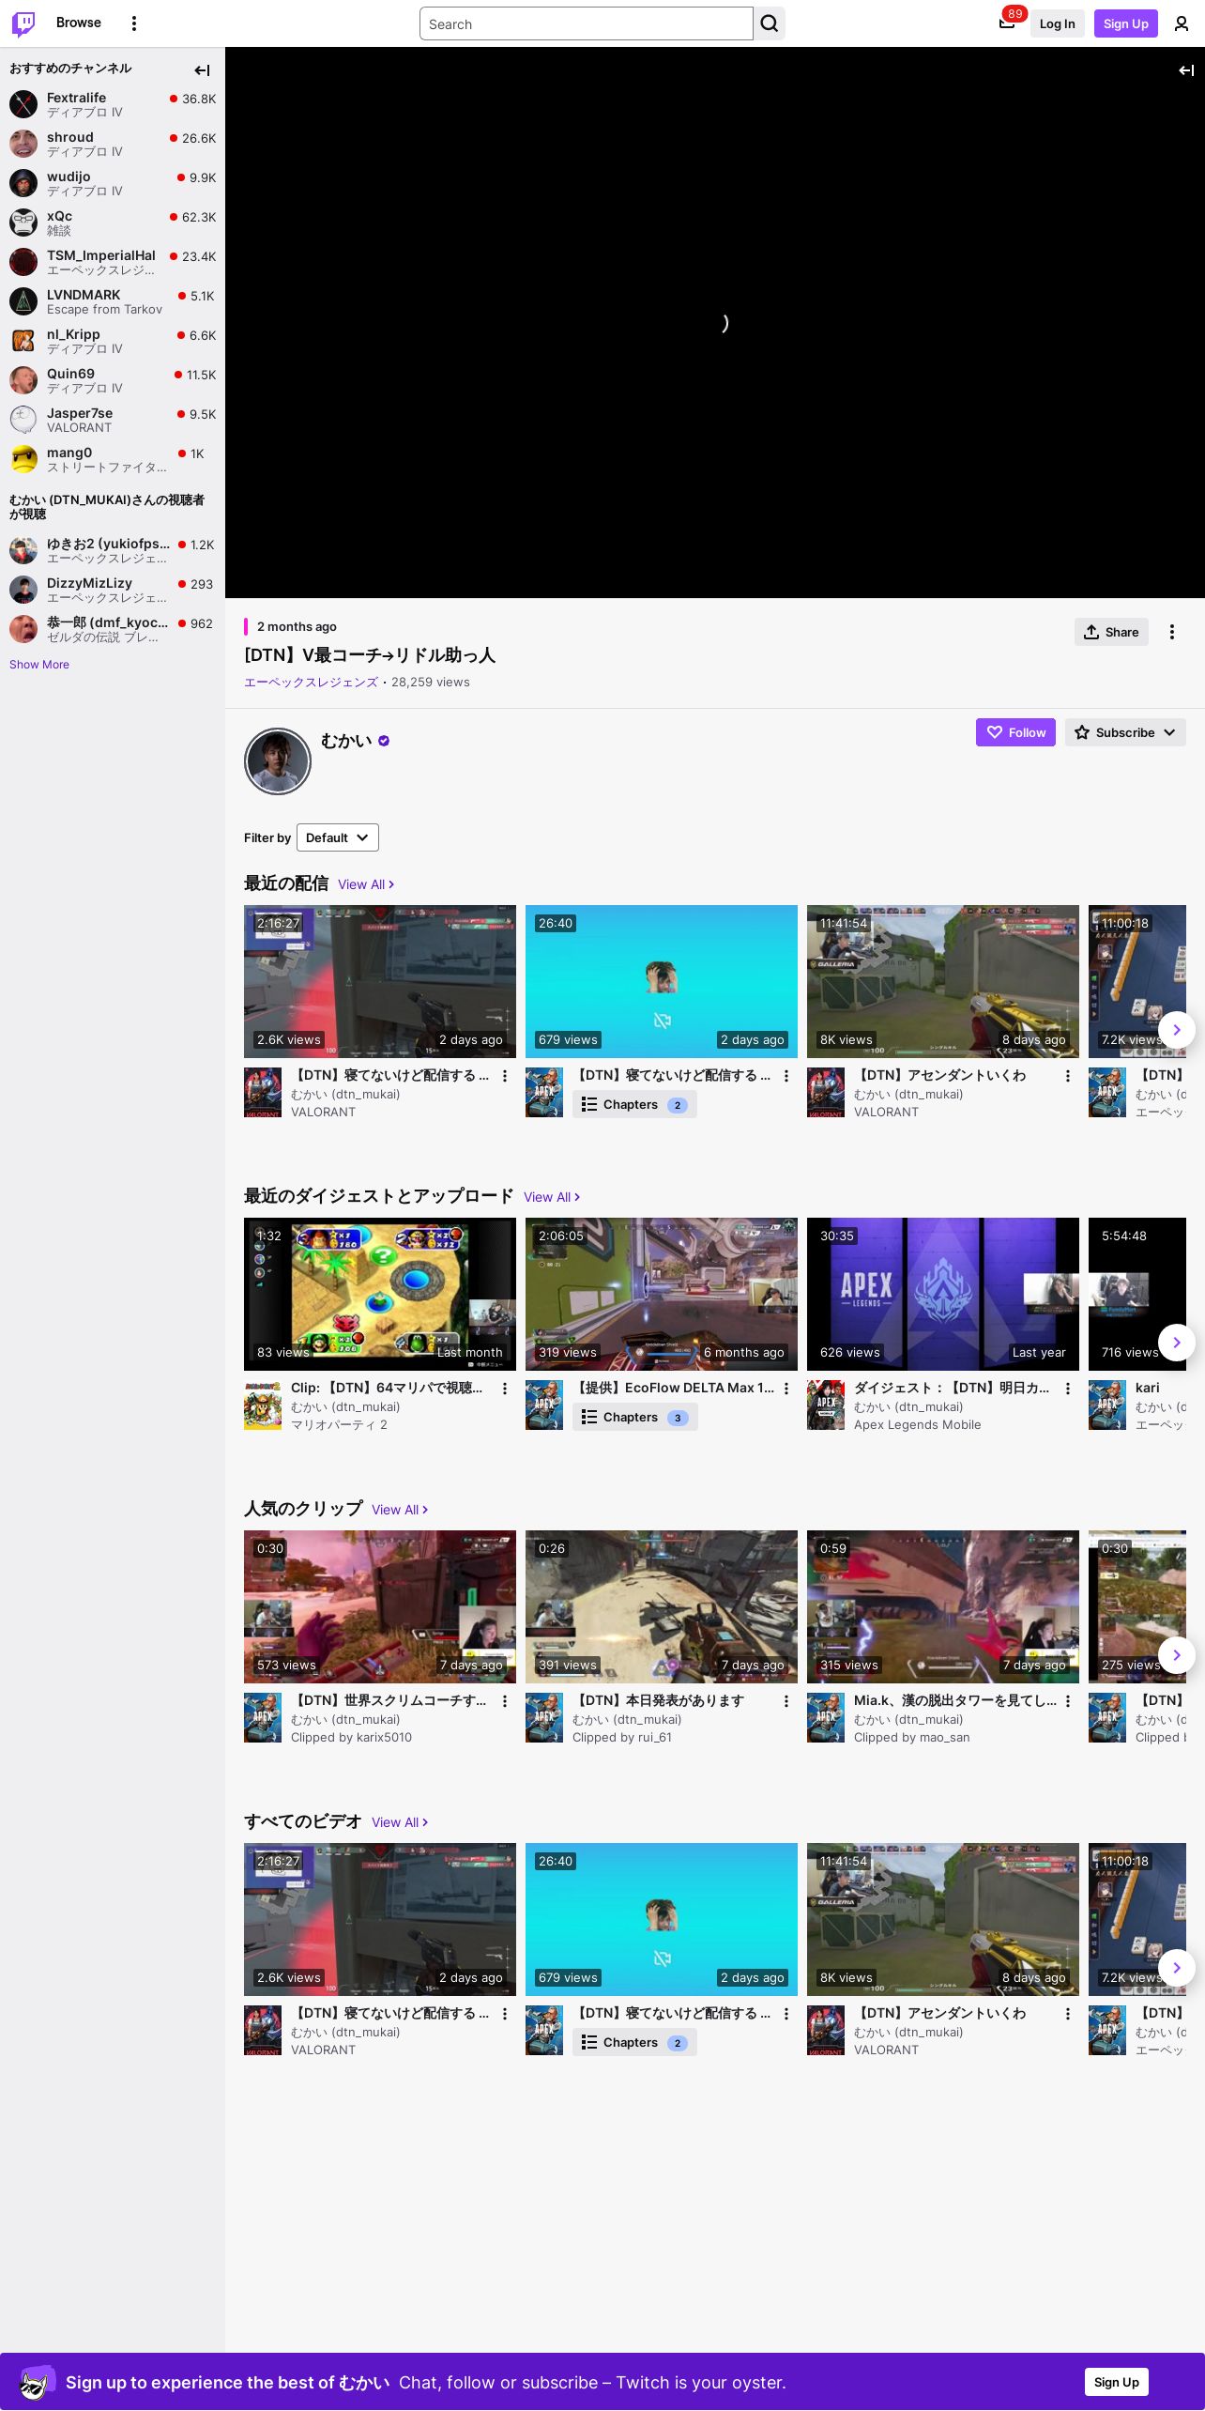Show next videos in 最近の配信 carousel
The height and width of the screenshot is (2411, 1205).
[1177, 1030]
